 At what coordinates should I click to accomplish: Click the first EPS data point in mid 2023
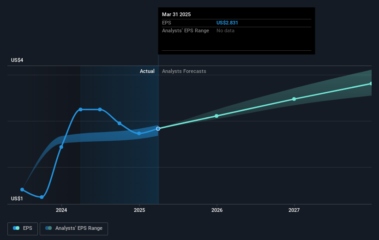pos(22,190)
